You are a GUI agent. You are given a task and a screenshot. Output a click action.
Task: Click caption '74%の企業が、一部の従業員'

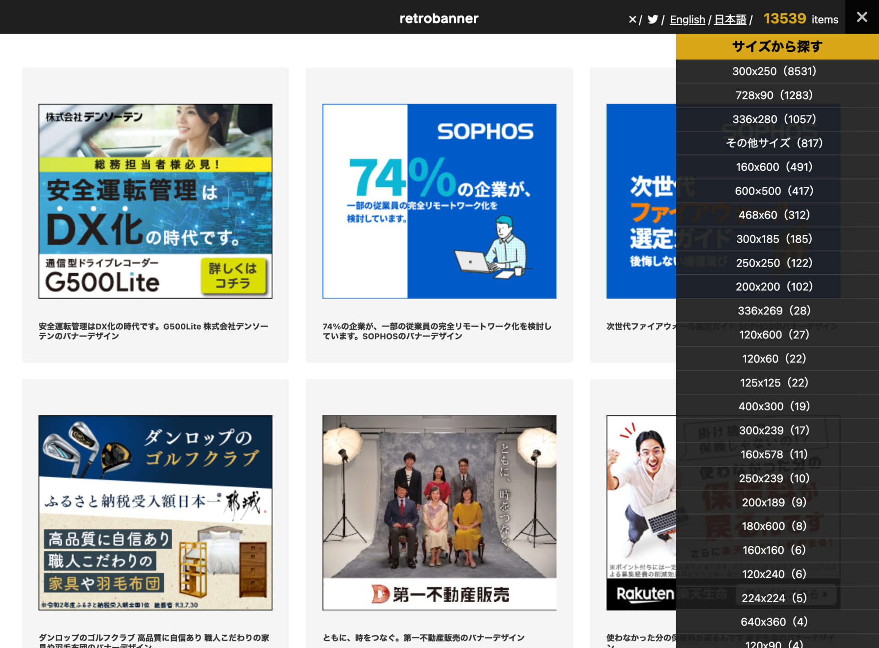pos(437,331)
